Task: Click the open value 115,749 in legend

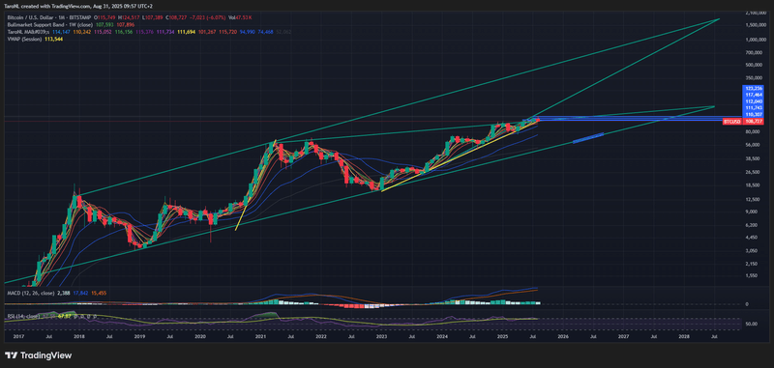Action: 106,17
